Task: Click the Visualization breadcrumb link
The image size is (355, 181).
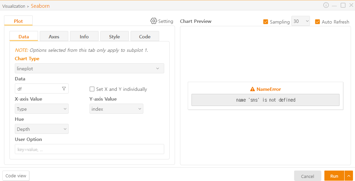Action: click(x=14, y=6)
